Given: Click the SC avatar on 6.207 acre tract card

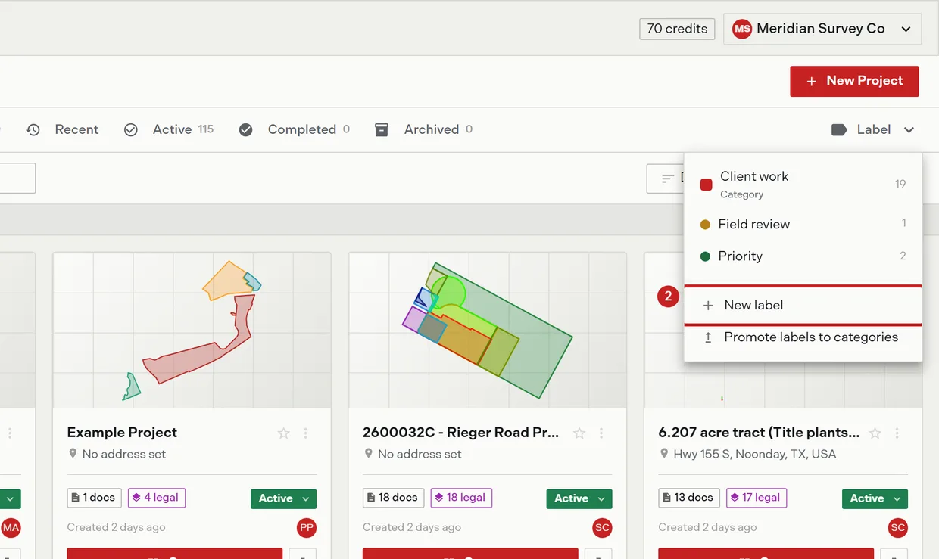Looking at the screenshot, I should (x=897, y=528).
